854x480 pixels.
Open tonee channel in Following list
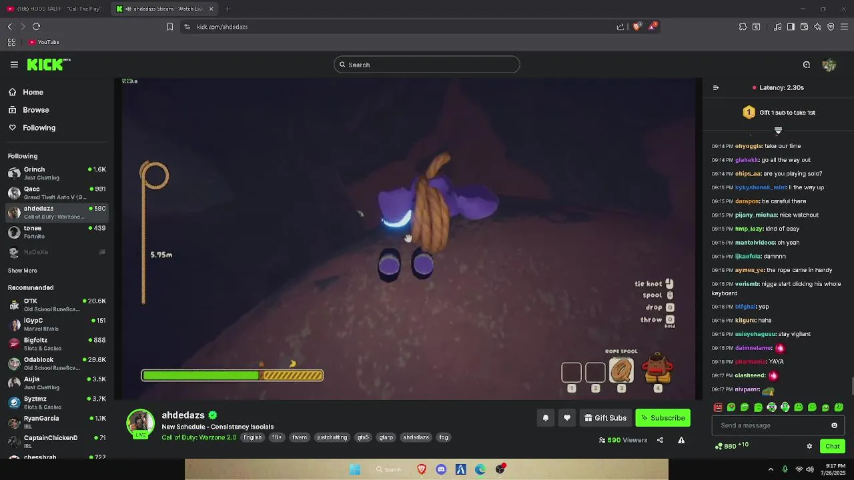[x=57, y=232]
